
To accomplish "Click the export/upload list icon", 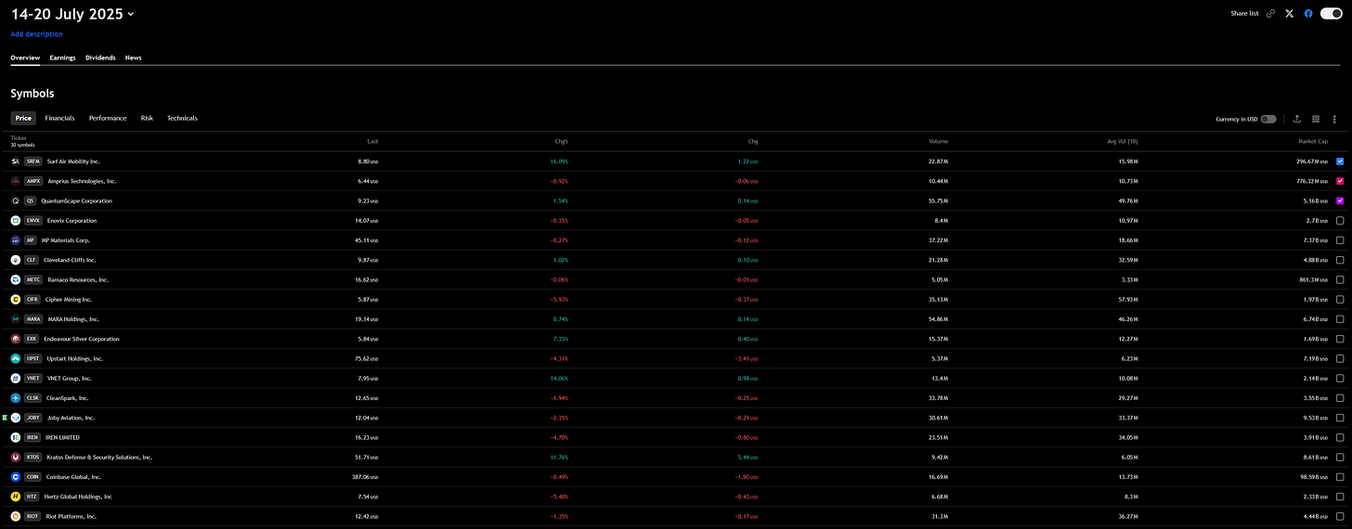I will coord(1297,119).
